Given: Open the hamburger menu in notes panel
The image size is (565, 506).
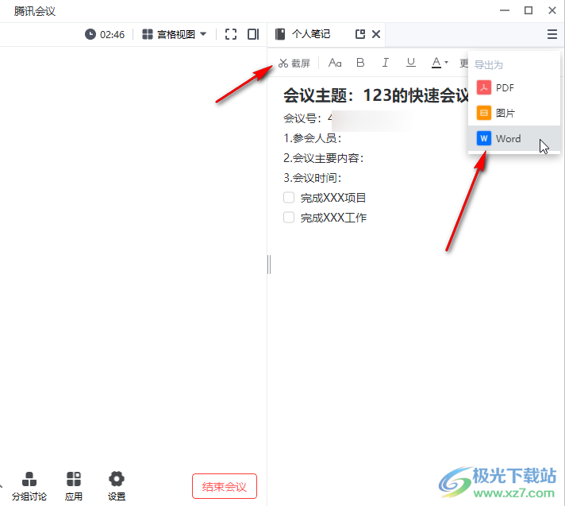Looking at the screenshot, I should point(552,34).
